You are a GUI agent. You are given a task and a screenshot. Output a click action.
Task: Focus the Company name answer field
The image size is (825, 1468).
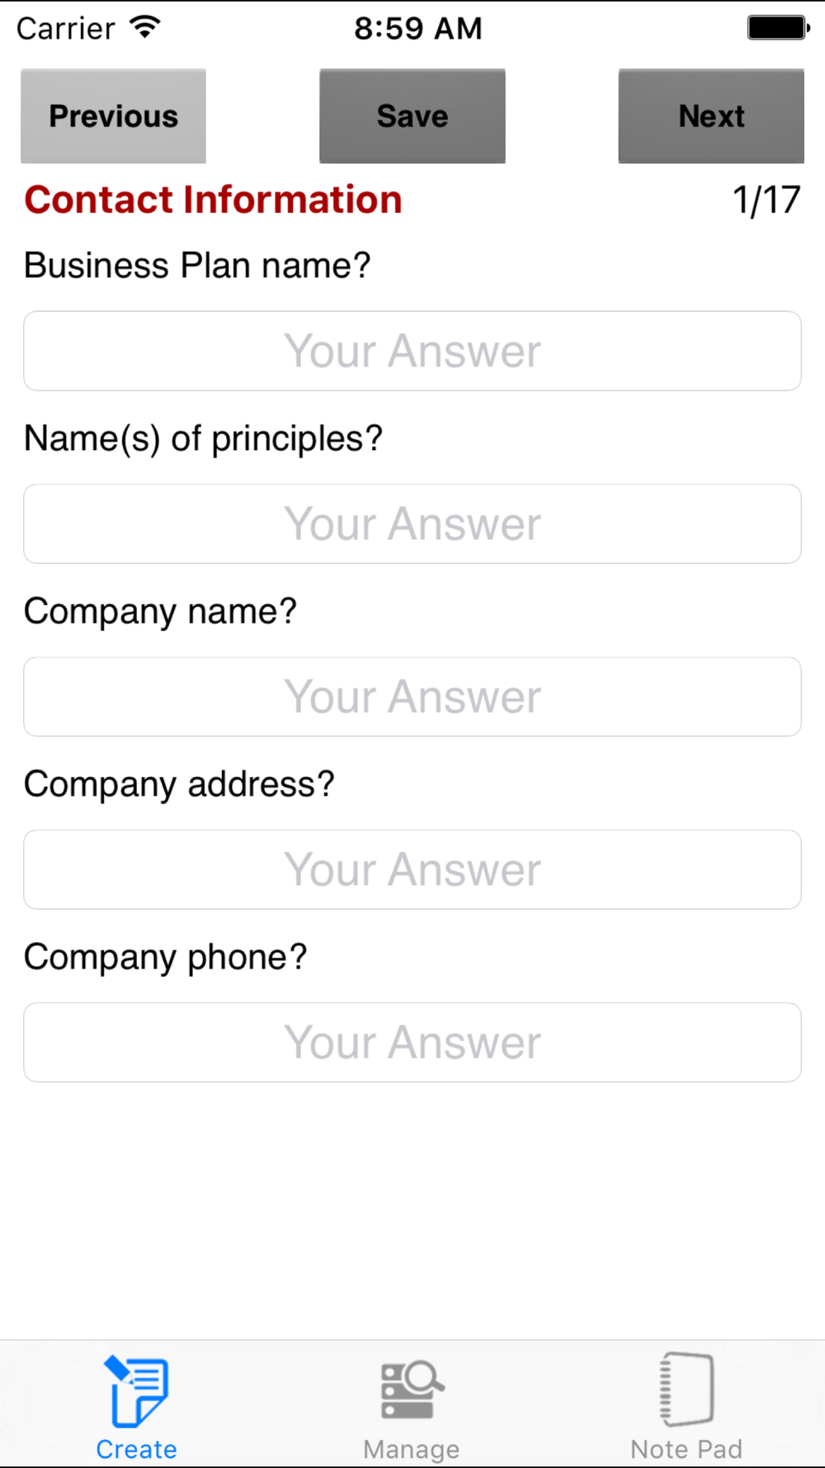412,697
